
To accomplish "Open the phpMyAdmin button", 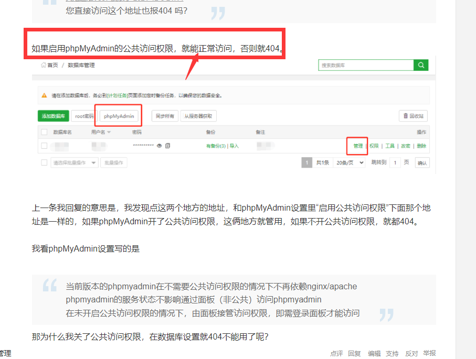I will (119, 116).
